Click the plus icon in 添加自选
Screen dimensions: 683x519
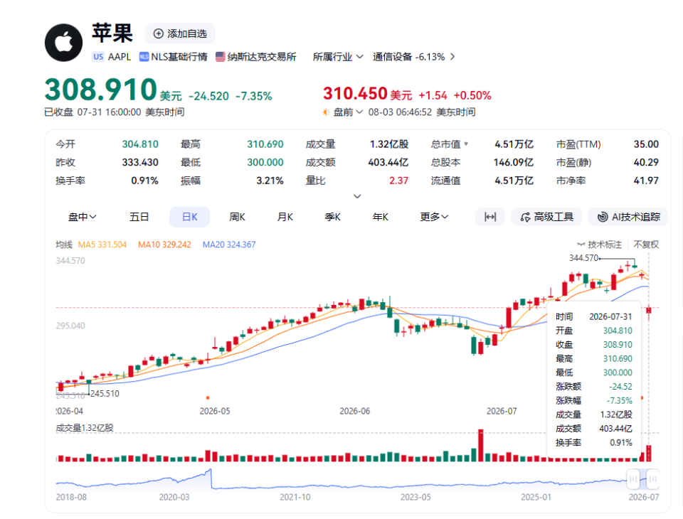159,33
